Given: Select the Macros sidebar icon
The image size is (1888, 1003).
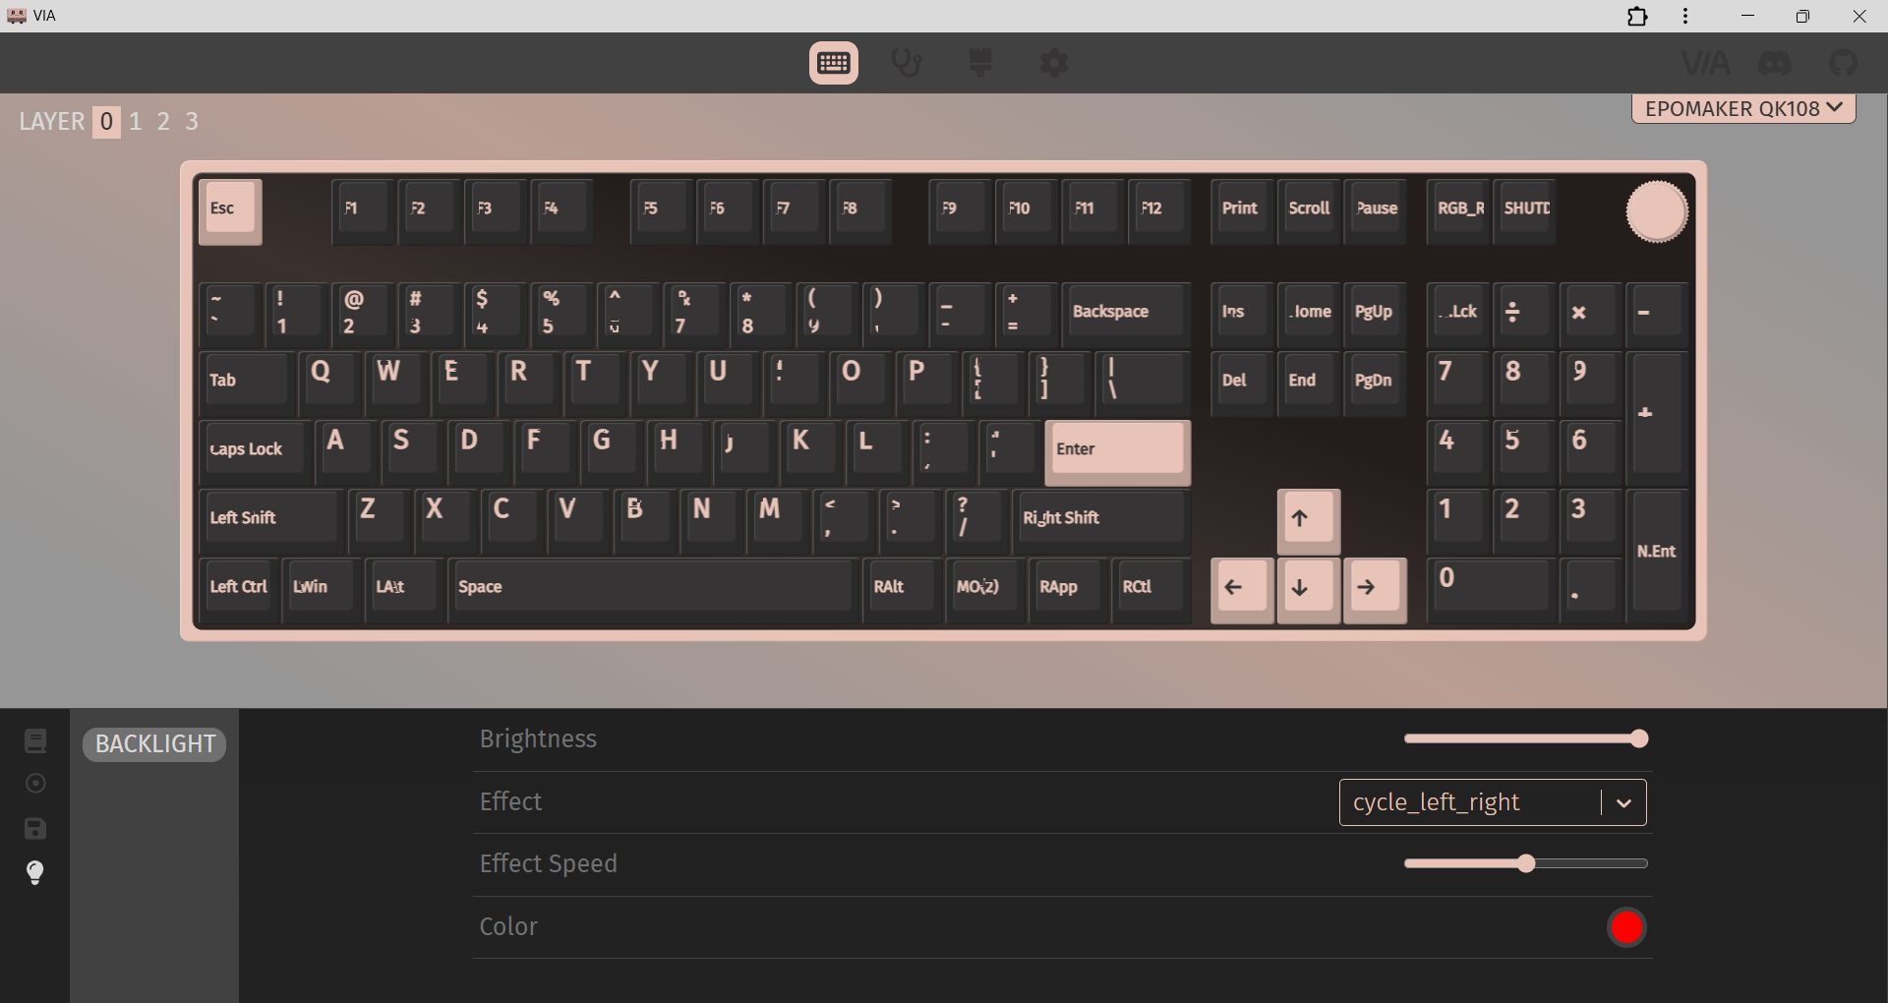Looking at the screenshot, I should (x=35, y=784).
